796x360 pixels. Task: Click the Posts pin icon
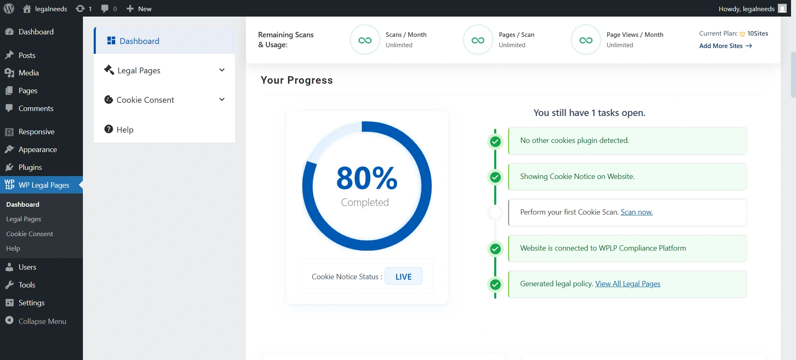9,55
